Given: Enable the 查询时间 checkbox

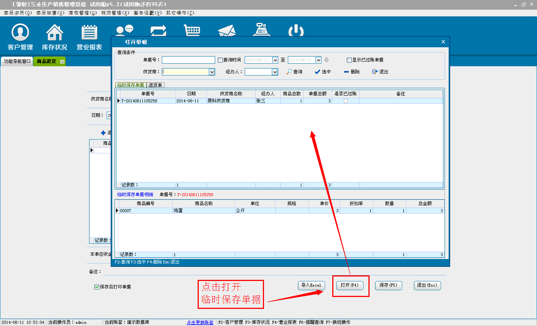Looking at the screenshot, I should (220, 60).
